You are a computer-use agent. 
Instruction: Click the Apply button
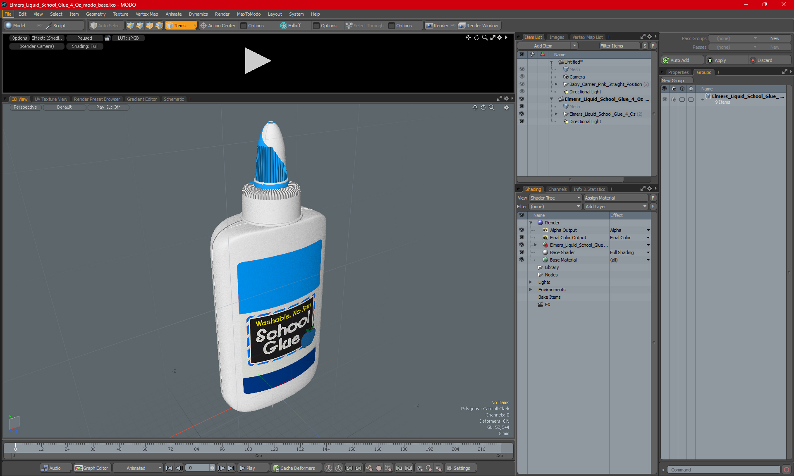[726, 60]
